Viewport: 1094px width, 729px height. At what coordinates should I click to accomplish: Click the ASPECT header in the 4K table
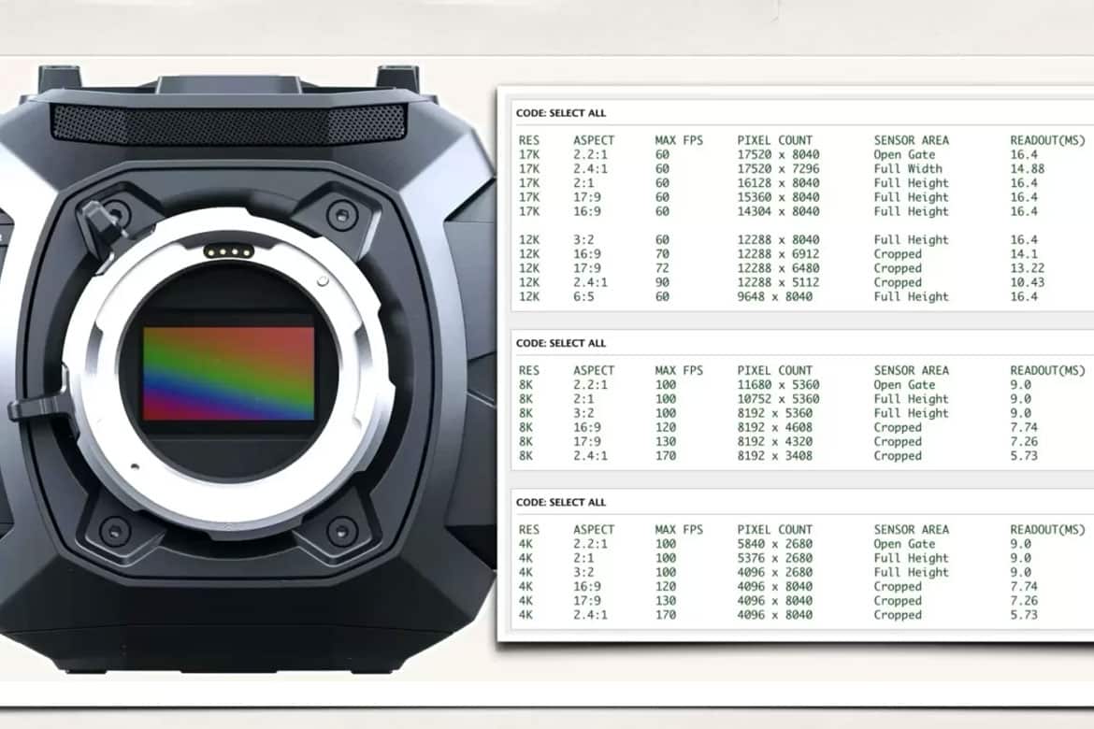point(594,530)
